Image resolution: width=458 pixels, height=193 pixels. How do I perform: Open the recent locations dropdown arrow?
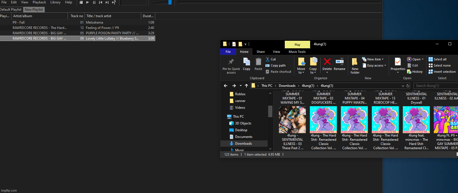241,86
